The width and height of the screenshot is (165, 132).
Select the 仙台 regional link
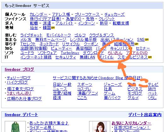[x=34, y=28]
